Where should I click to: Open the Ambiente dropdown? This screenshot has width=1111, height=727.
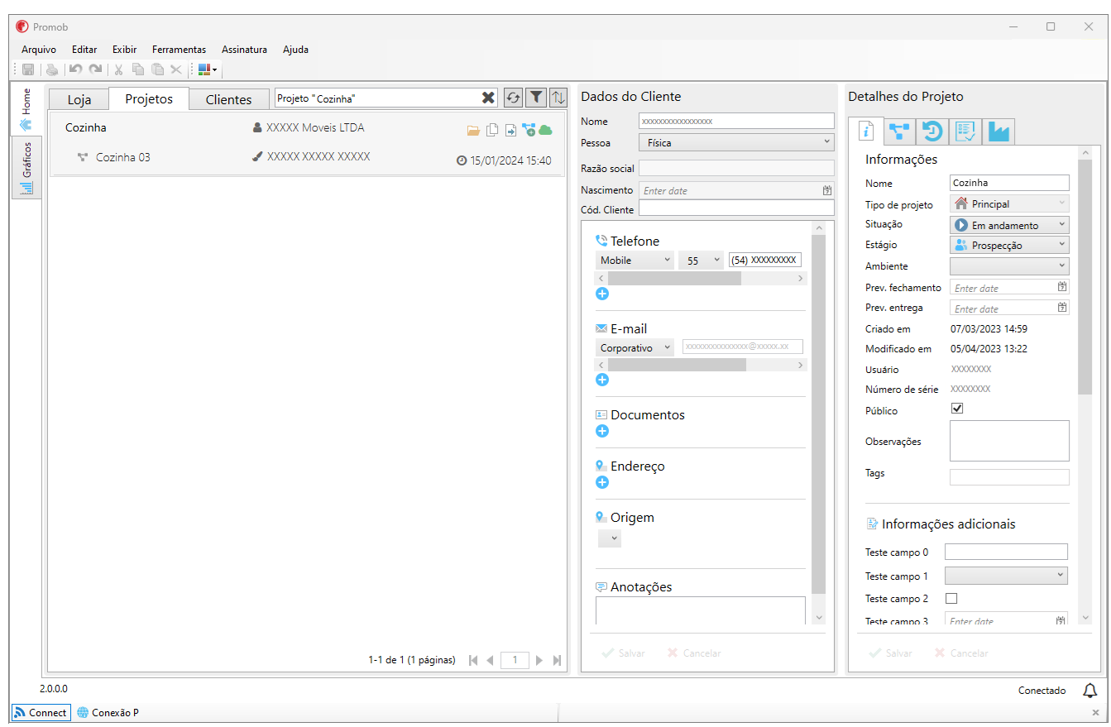(x=1009, y=266)
